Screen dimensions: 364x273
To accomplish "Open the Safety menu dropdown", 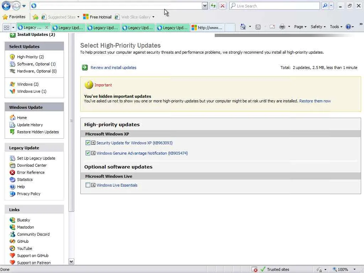I will point(318,27).
